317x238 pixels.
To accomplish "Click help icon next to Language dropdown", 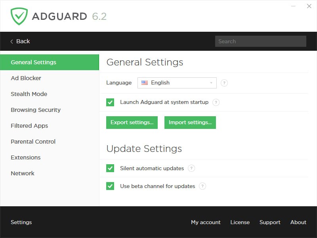I will pyautogui.click(x=224, y=83).
